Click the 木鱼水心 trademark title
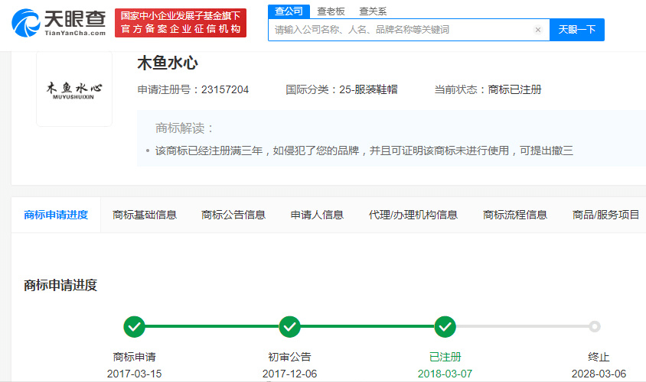This screenshot has height=382, width=646. point(168,63)
